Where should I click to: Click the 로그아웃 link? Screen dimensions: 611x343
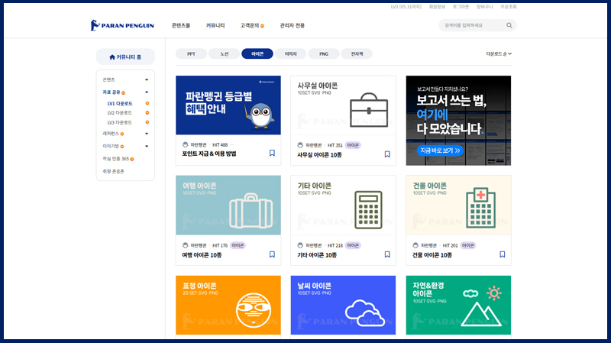click(461, 7)
